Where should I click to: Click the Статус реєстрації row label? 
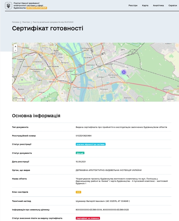click(x=22, y=144)
